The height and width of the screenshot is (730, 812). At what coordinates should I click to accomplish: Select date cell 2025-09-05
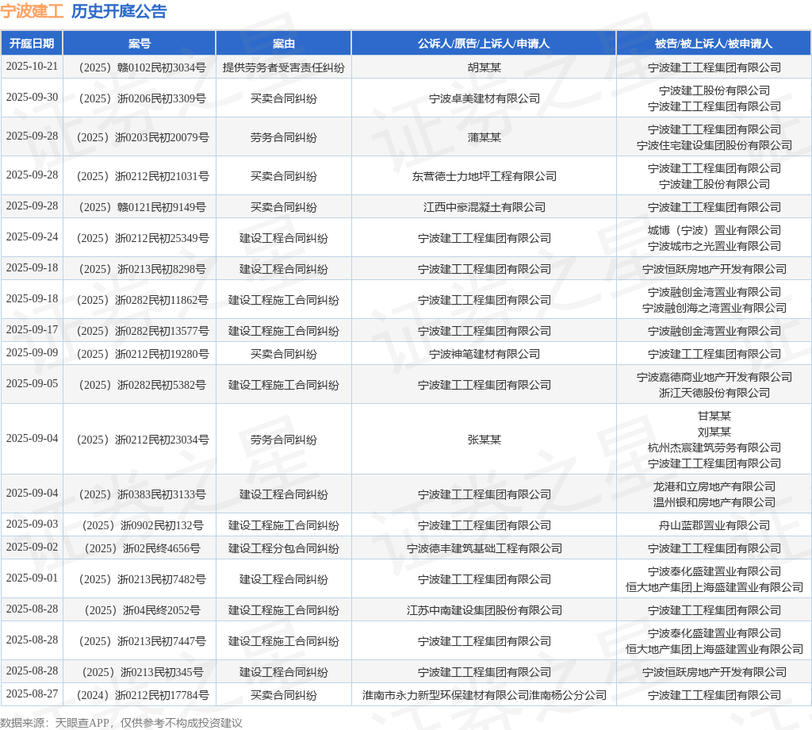coord(32,384)
